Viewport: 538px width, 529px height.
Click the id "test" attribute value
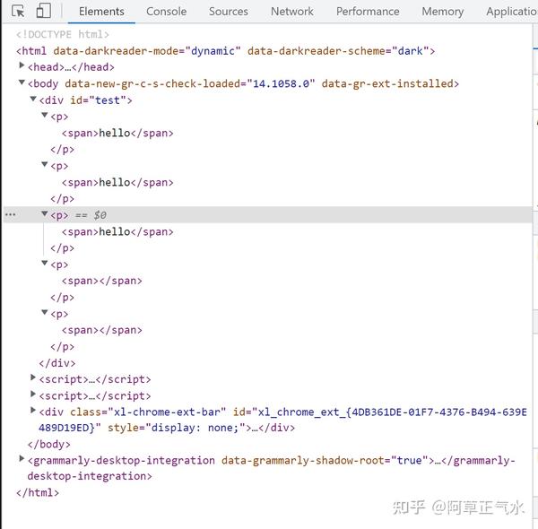108,100
